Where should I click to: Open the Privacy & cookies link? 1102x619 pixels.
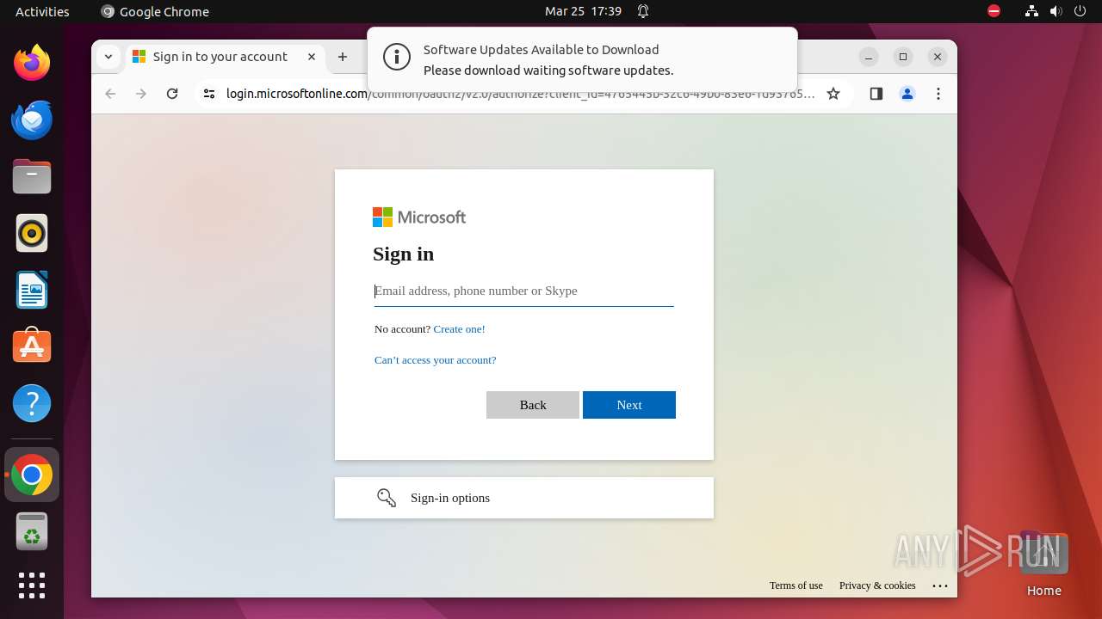click(x=877, y=585)
